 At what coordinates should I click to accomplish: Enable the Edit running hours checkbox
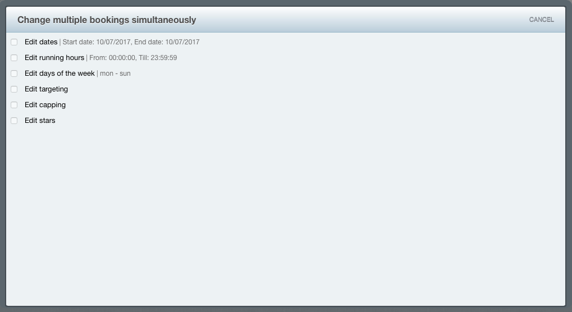point(14,58)
